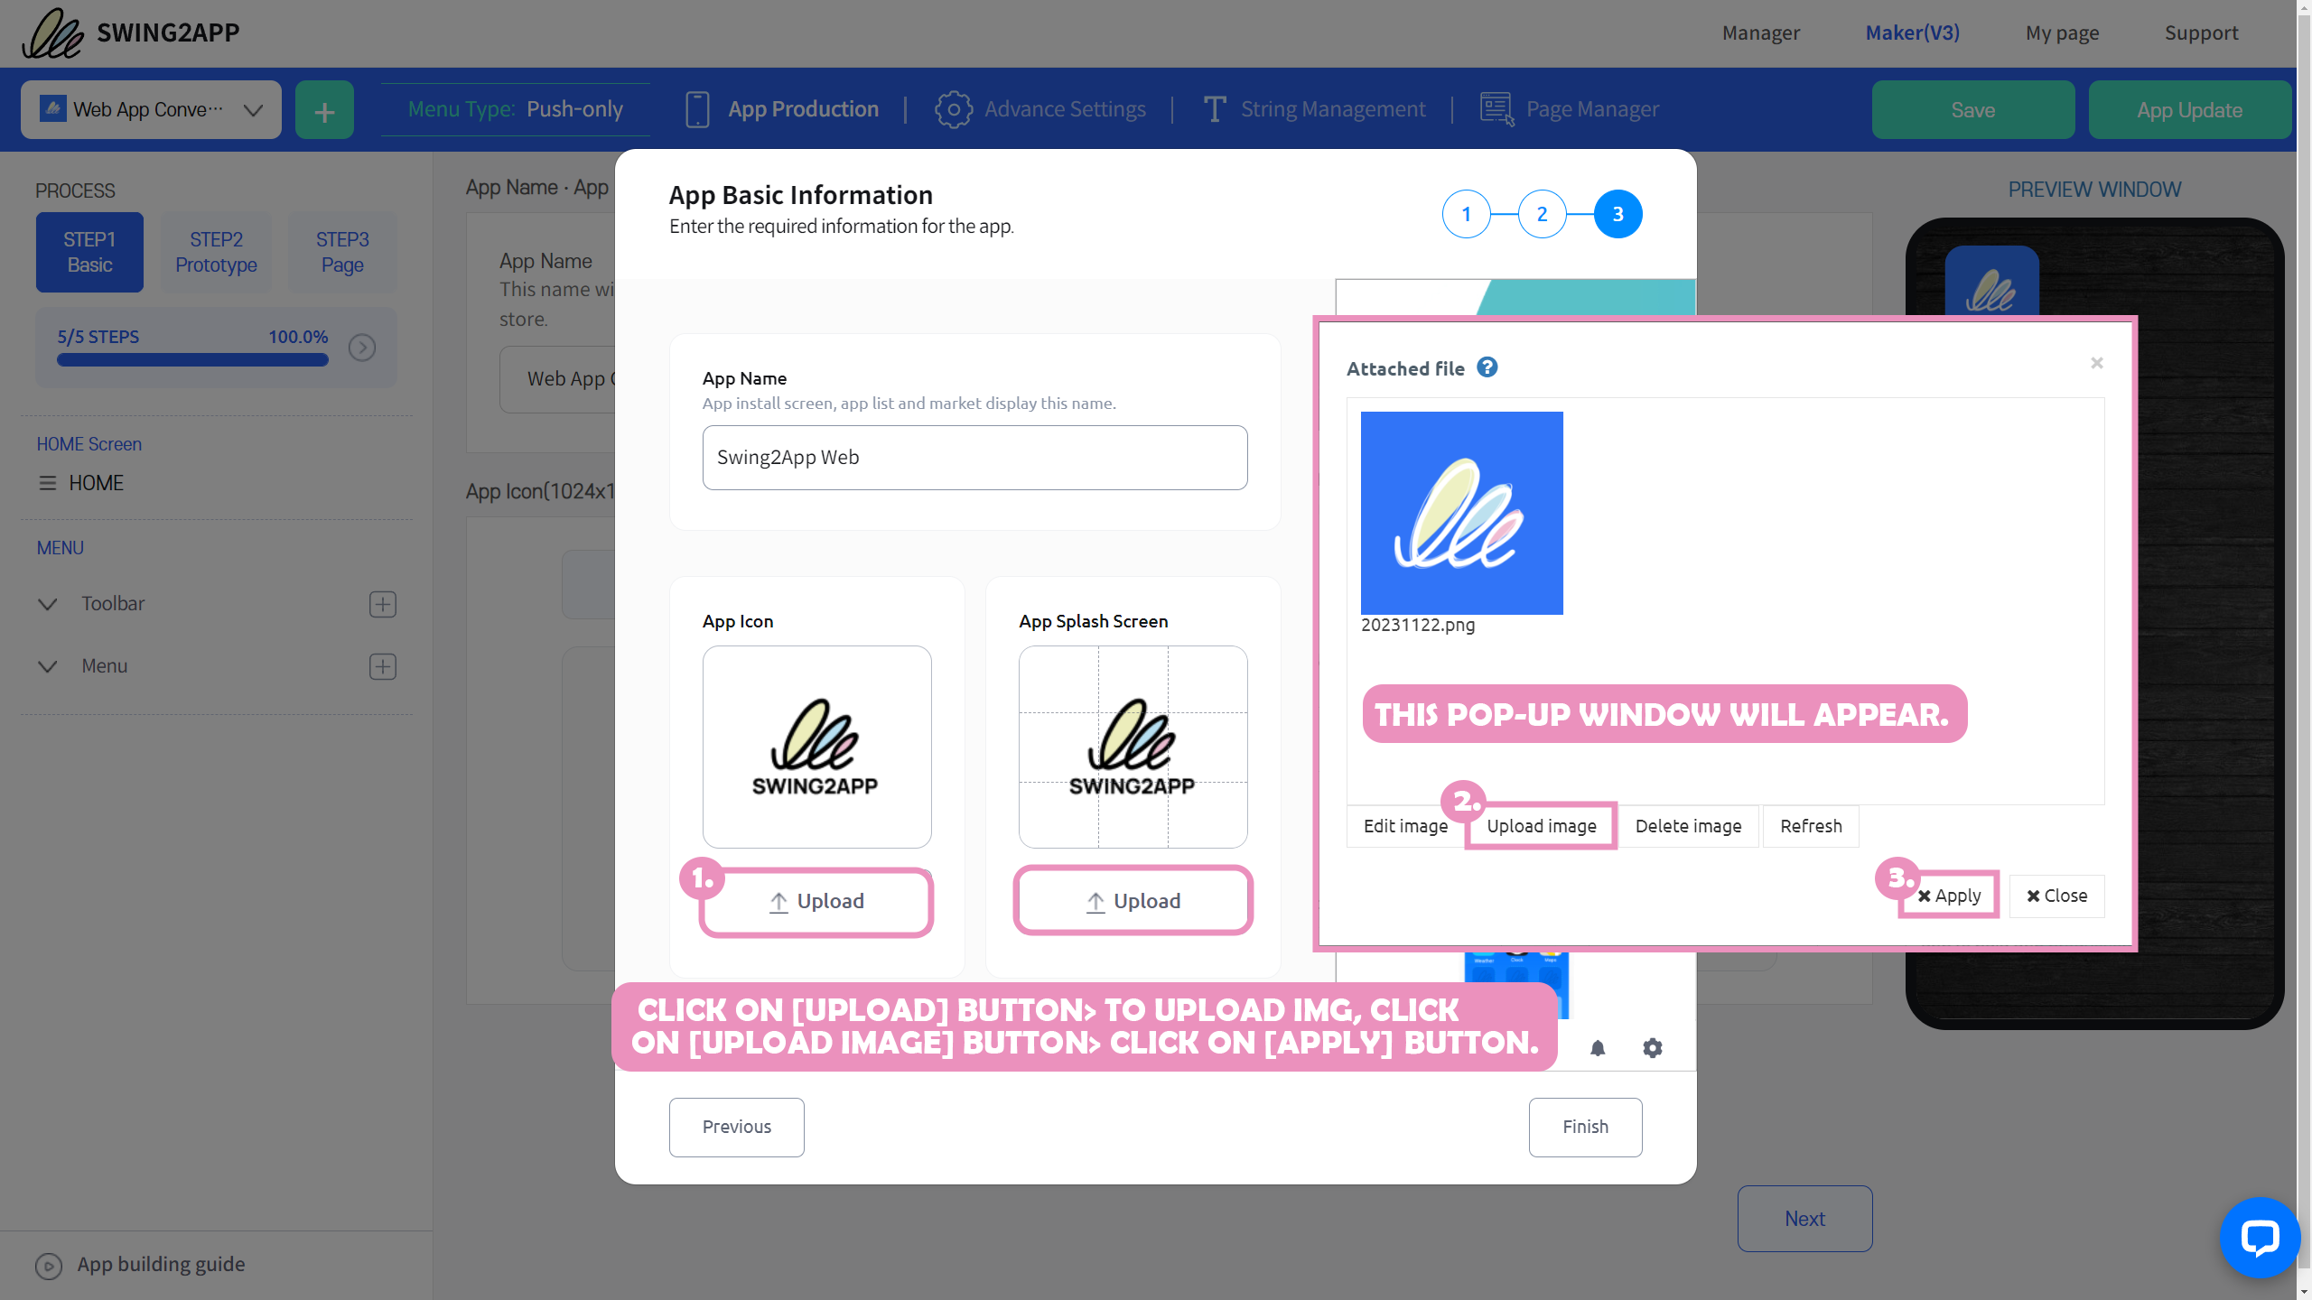Click the app icon in Preview Window
2312x1300 pixels.
(1991, 283)
